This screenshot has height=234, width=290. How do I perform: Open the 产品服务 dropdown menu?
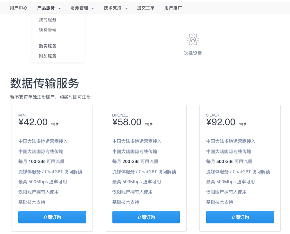pos(49,8)
